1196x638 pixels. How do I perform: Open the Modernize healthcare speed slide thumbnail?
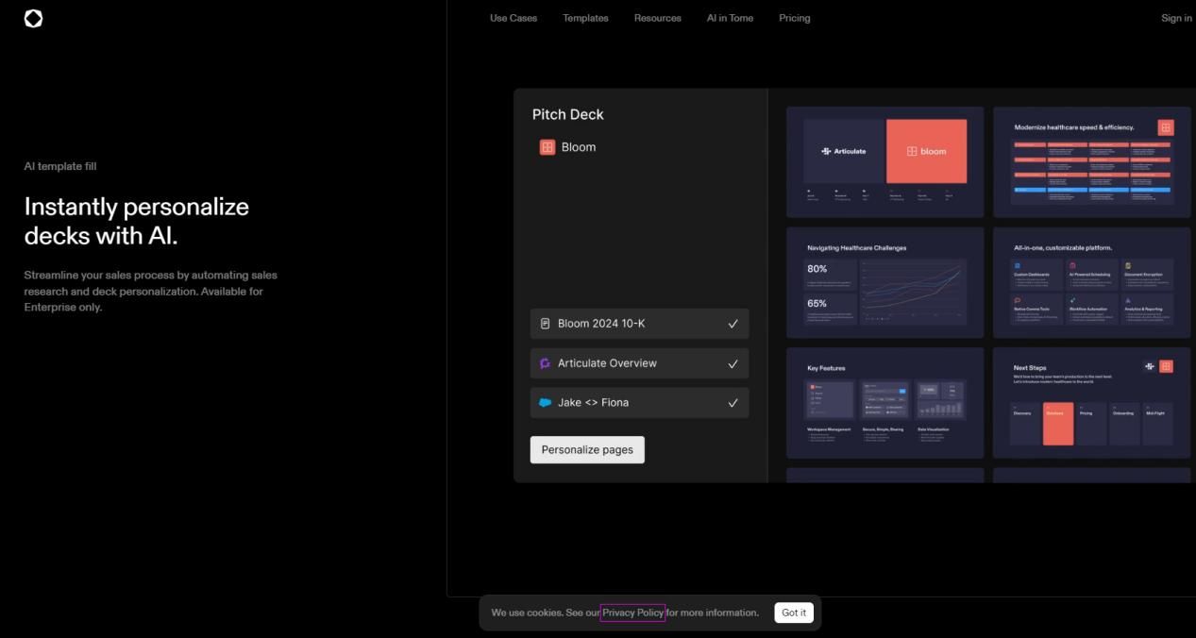click(x=1091, y=161)
